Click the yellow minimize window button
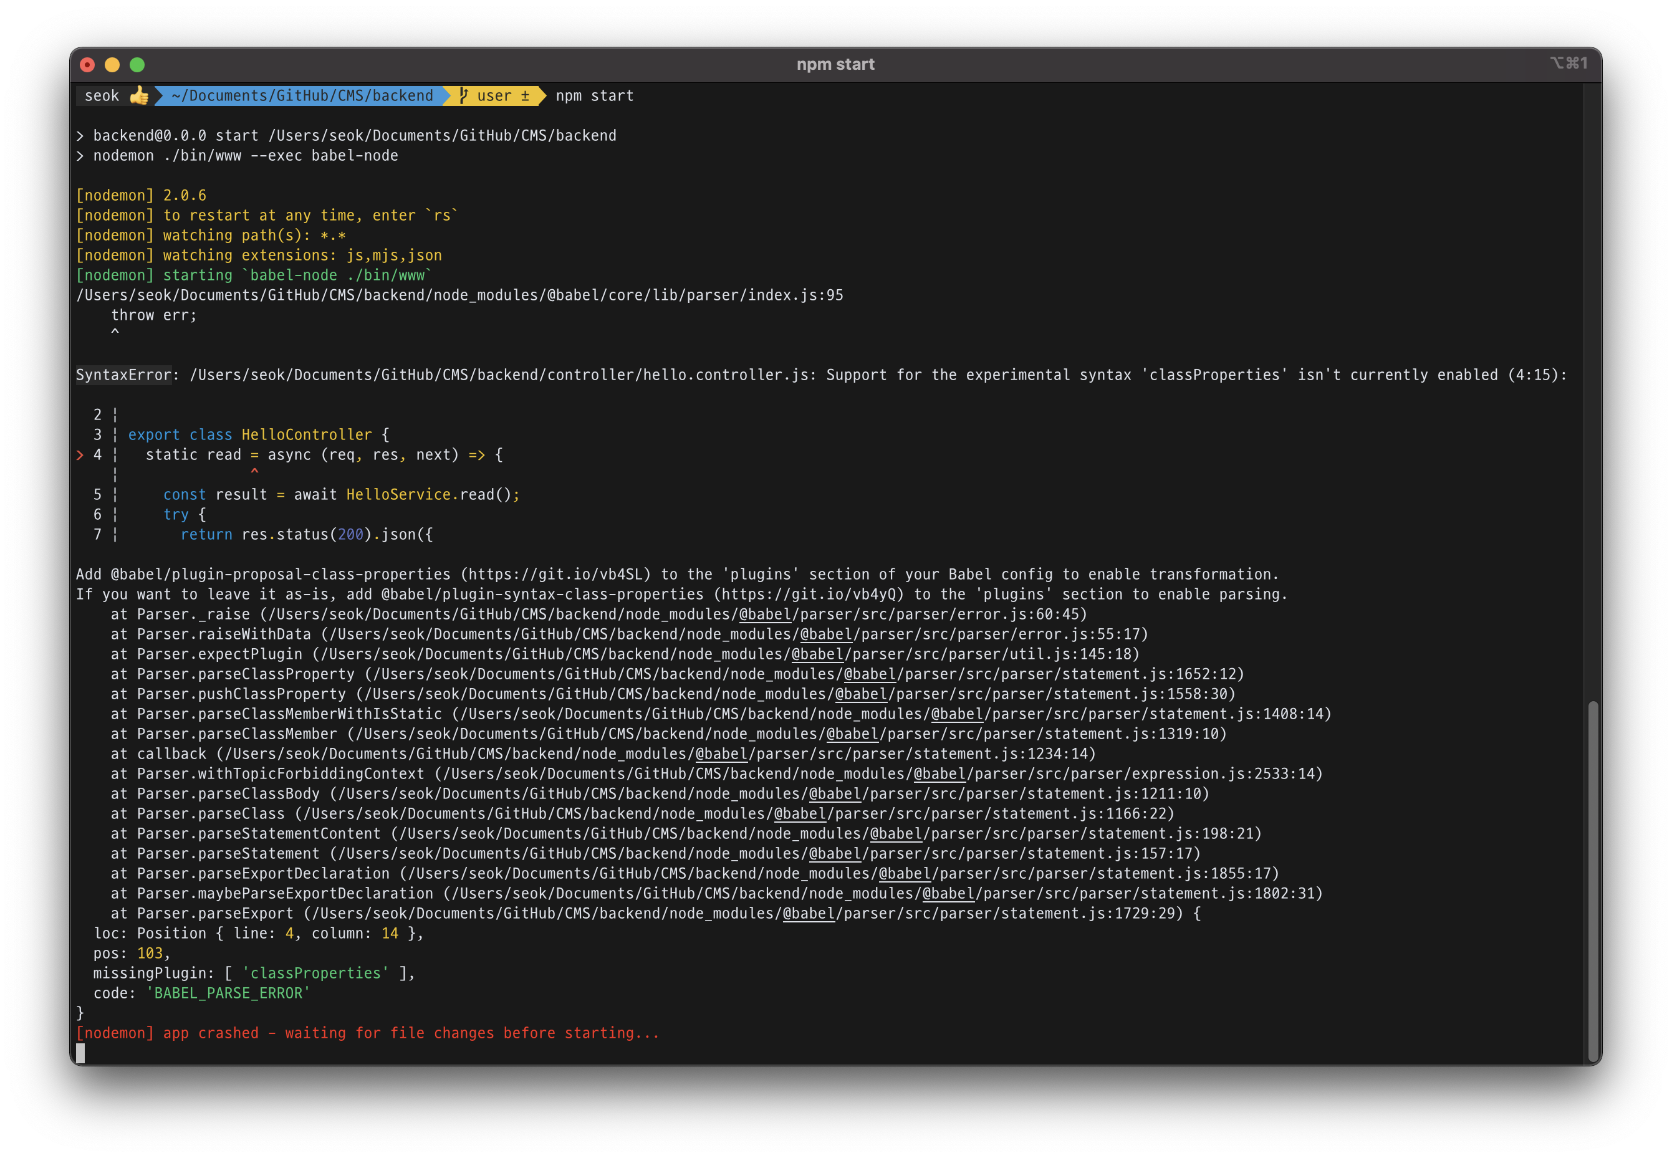This screenshot has height=1158, width=1672. tap(112, 65)
